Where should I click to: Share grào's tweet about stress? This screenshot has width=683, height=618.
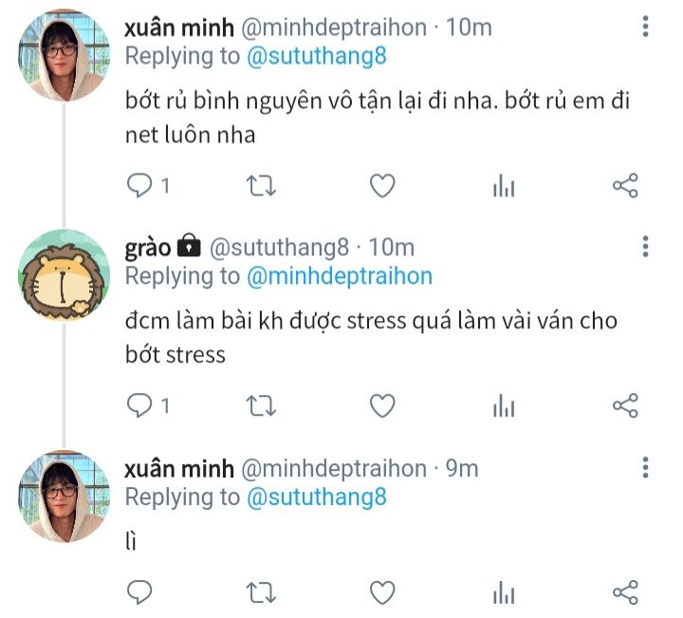625,406
